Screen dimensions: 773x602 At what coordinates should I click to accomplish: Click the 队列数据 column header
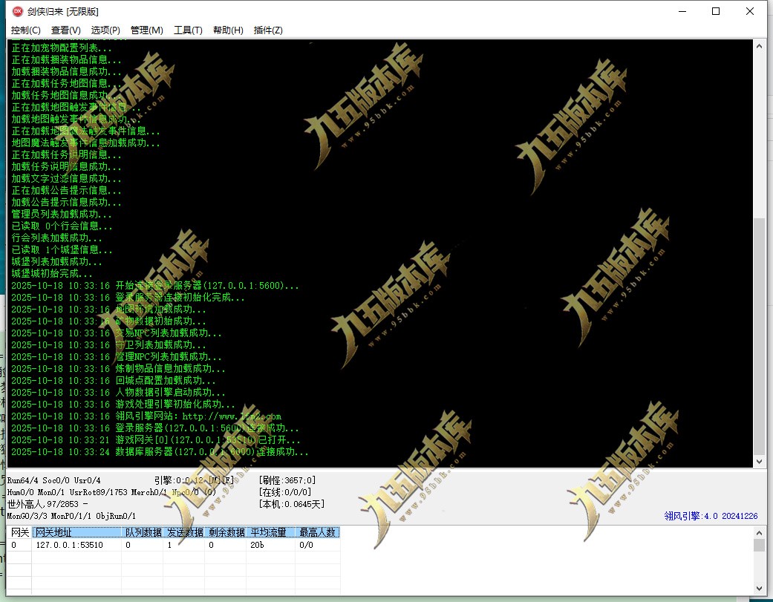tap(143, 532)
